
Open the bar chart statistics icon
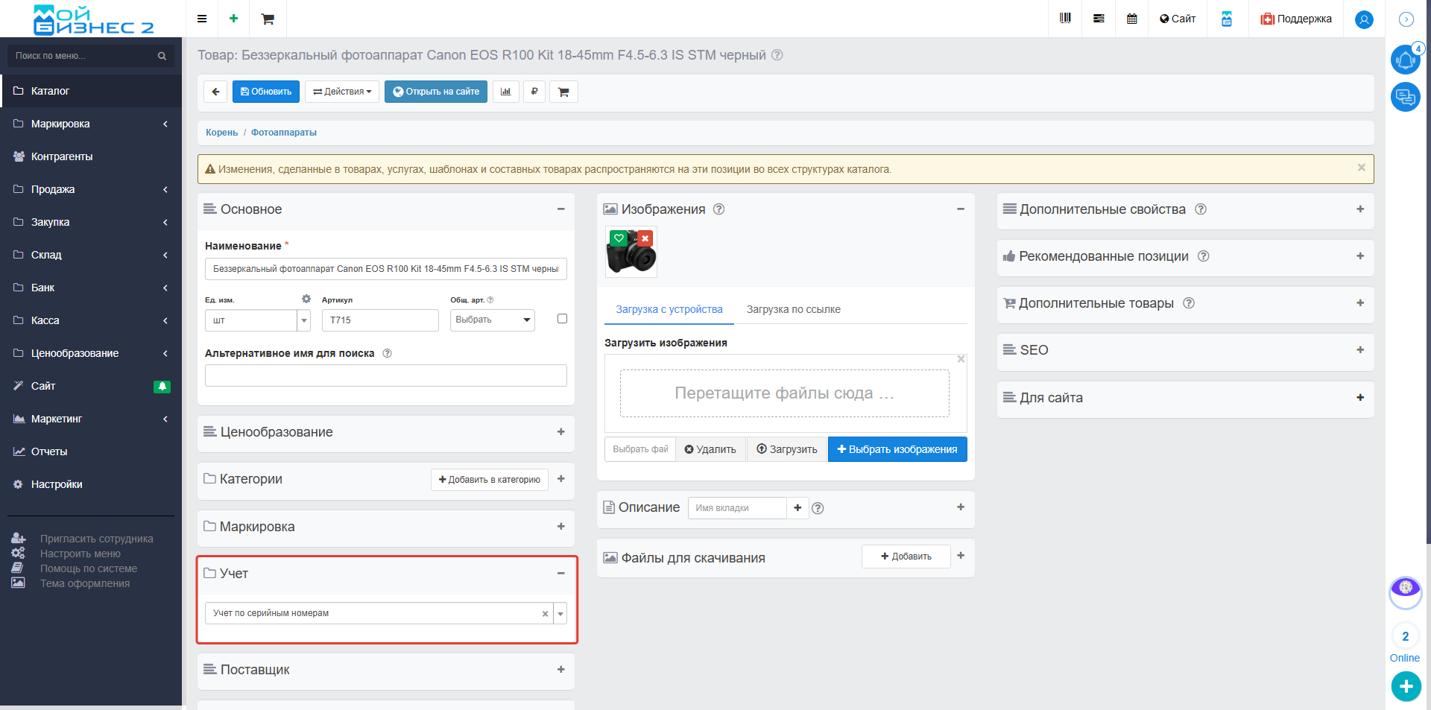click(x=506, y=92)
